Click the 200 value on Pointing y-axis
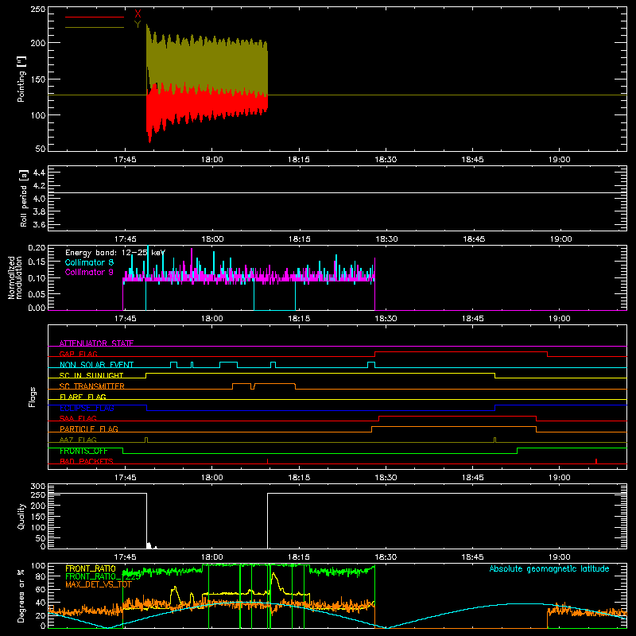636x636 pixels. pyautogui.click(x=37, y=43)
